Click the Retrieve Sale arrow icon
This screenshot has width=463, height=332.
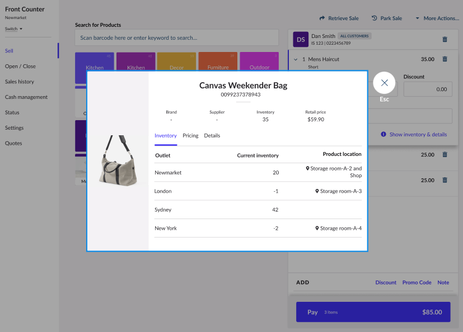[321, 18]
